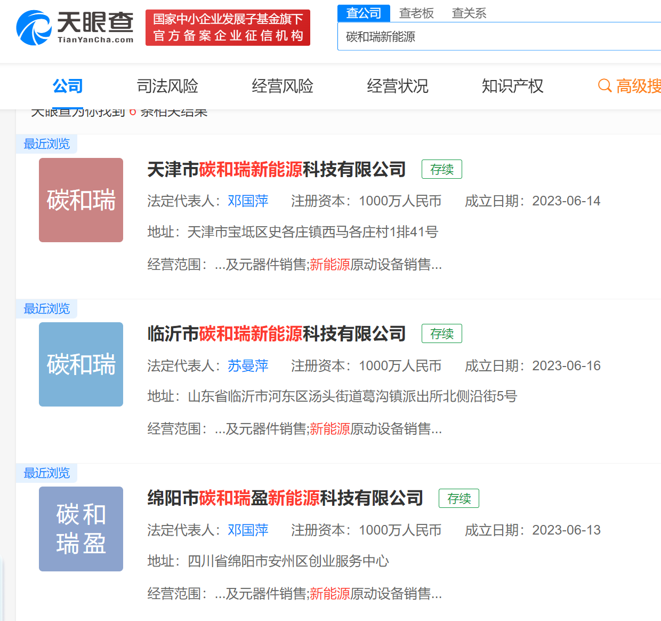This screenshot has width=661, height=621.
Task: Click the Tianjin company's 经营范围 text
Action: (x=295, y=265)
